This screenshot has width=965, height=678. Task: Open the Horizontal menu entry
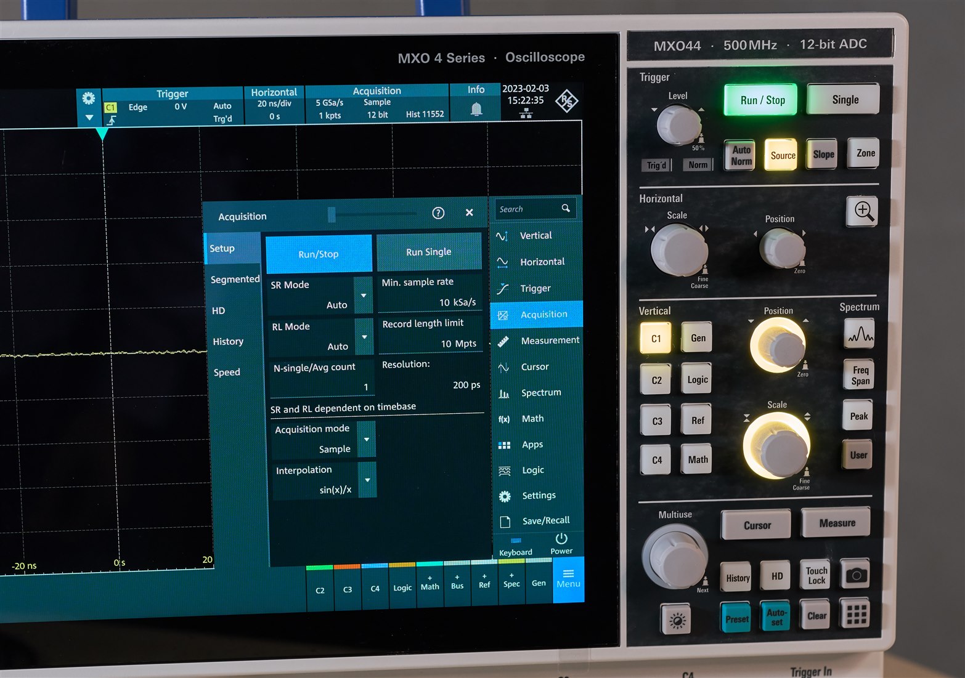click(x=536, y=262)
